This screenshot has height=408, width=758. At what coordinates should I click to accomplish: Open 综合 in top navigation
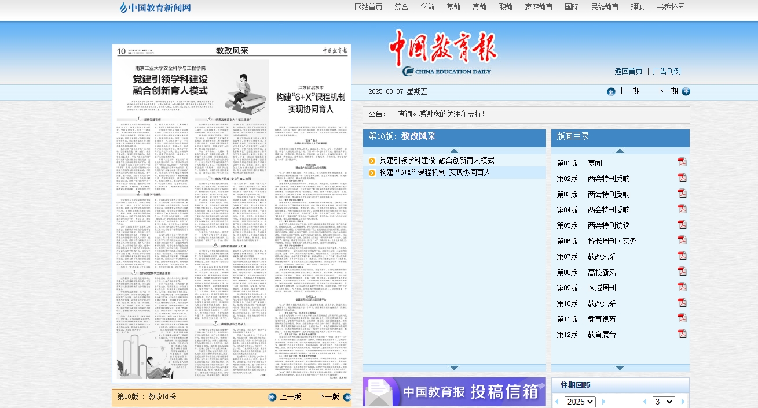[401, 7]
